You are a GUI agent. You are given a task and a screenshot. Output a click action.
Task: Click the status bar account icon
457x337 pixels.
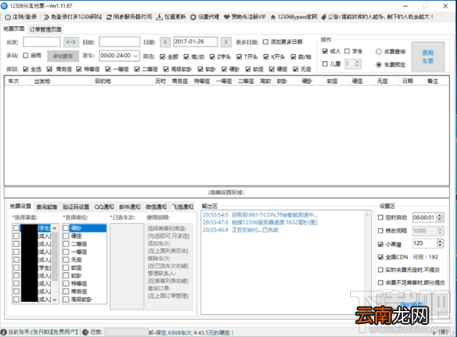pos(4,332)
